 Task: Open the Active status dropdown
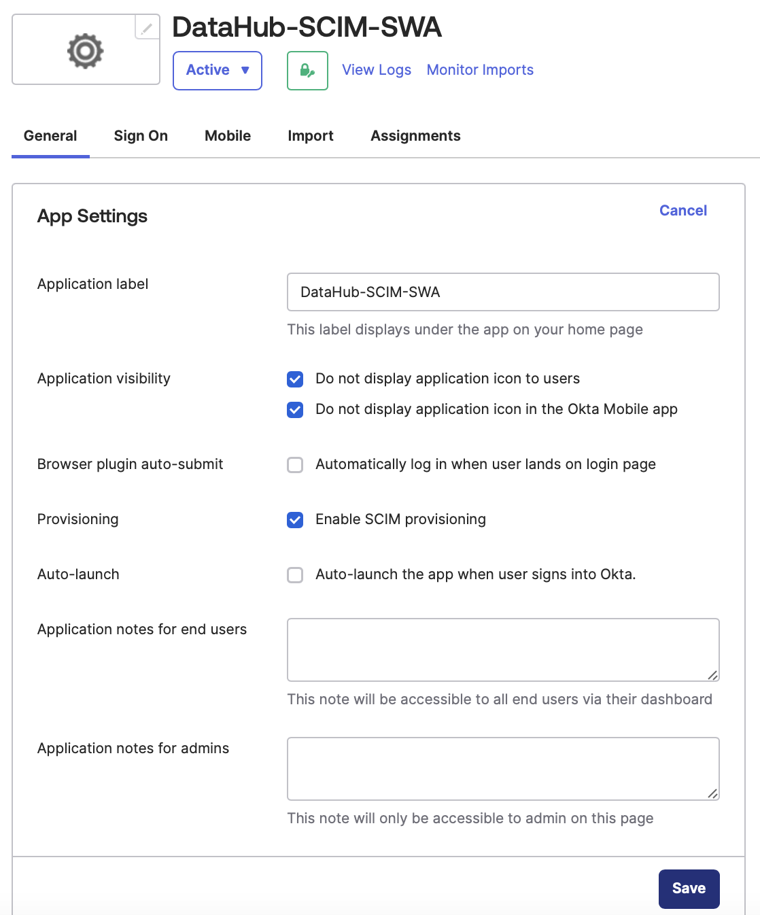pyautogui.click(x=218, y=71)
